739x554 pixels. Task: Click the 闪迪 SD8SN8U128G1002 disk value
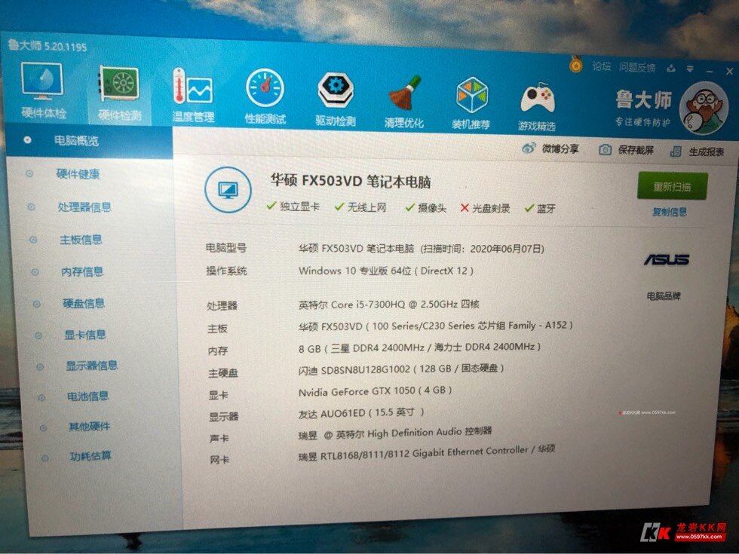401,369
